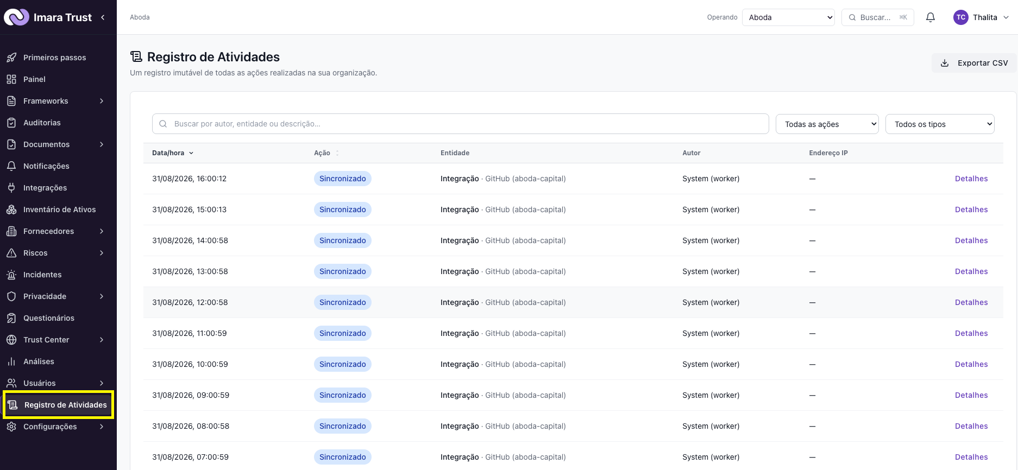Image resolution: width=1018 pixels, height=470 pixels.
Task: Click the Inventário de Ativos boxes icon
Action: coord(11,209)
